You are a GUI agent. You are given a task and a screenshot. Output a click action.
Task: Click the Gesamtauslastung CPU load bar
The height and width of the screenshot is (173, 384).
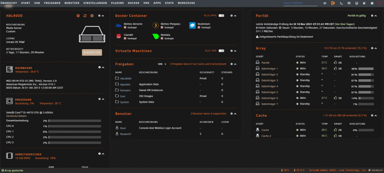[75, 121]
